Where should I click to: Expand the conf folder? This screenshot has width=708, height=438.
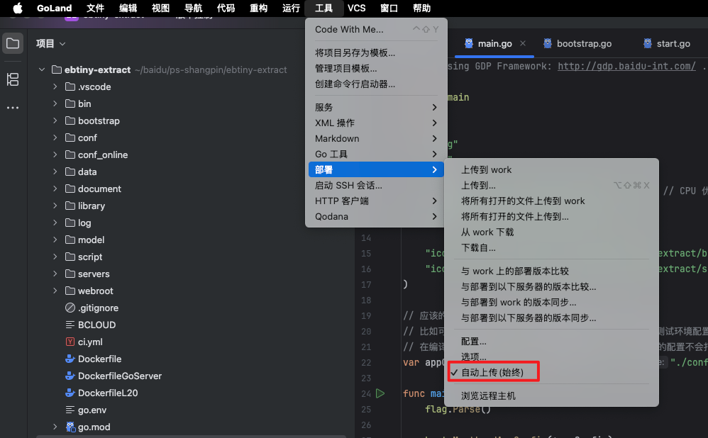click(55, 137)
